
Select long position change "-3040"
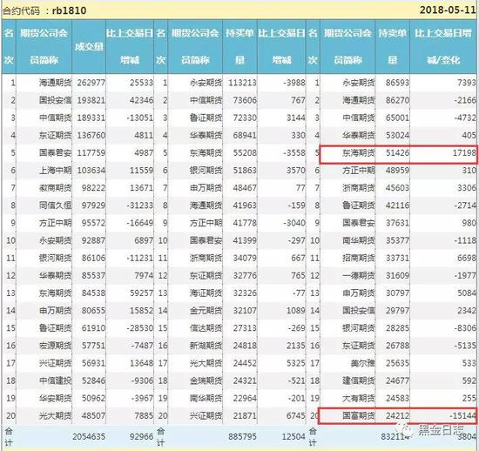point(293,223)
